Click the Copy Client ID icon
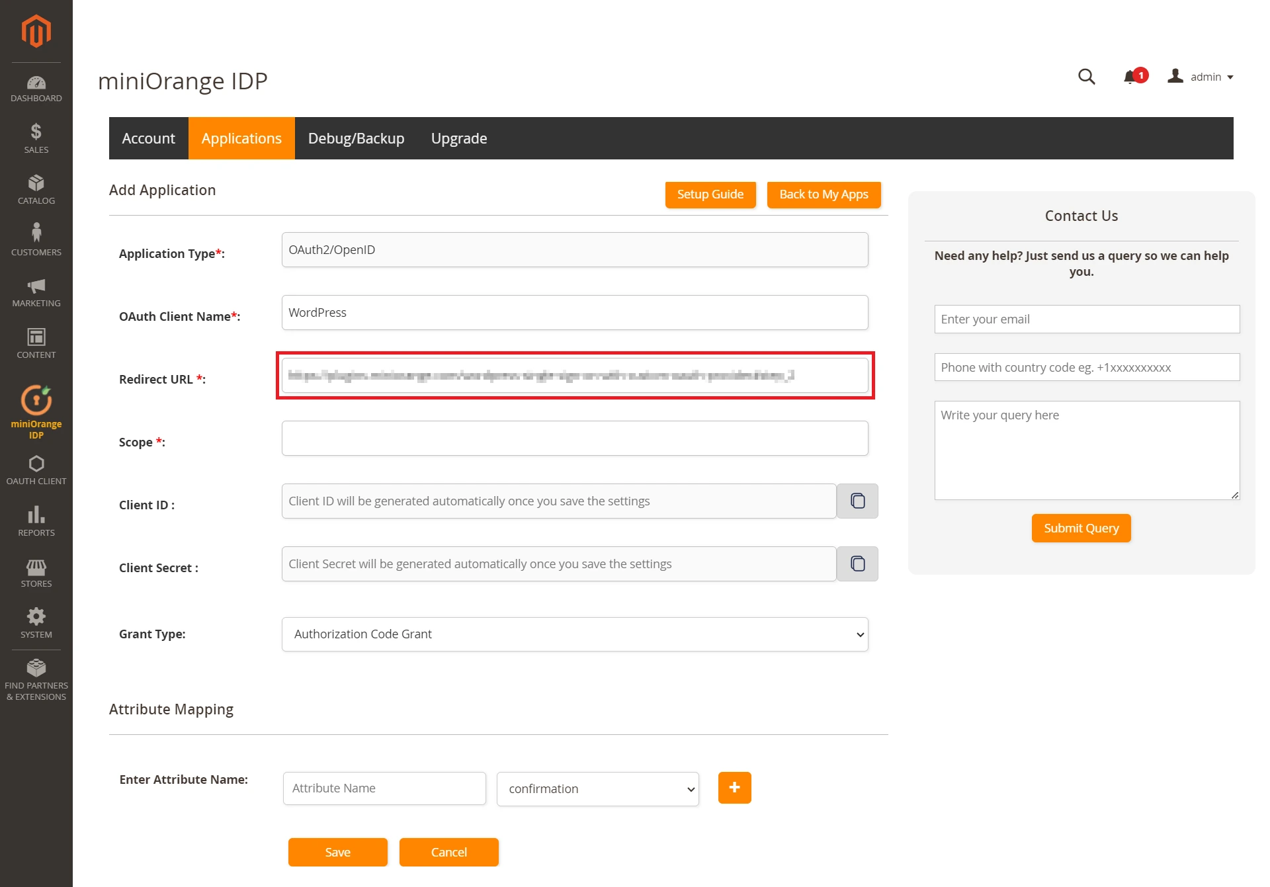The height and width of the screenshot is (887, 1270). pos(857,501)
